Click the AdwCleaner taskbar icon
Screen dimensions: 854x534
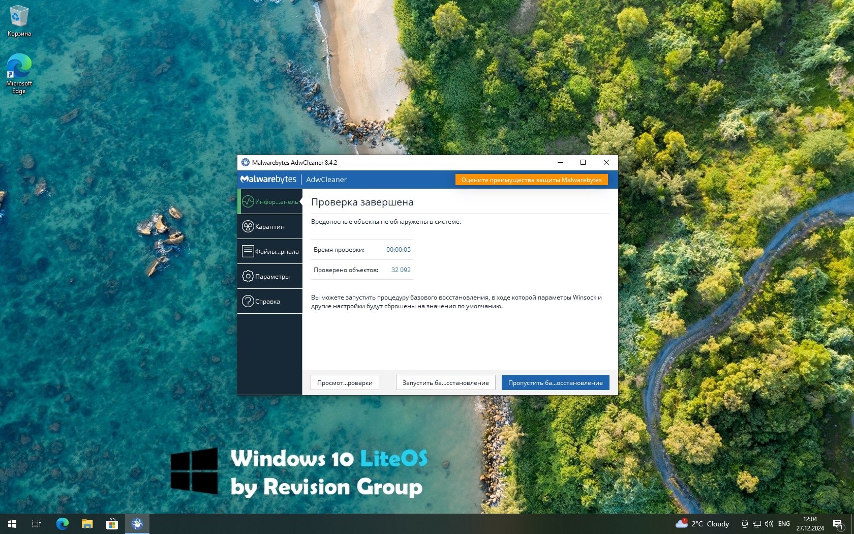(137, 524)
